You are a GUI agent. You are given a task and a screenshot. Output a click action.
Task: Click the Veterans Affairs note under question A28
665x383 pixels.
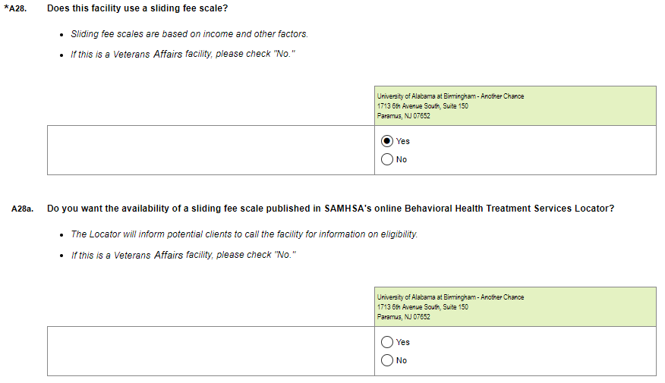182,55
